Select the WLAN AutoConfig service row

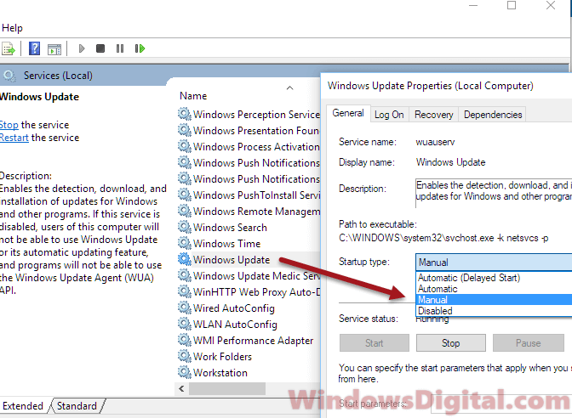pyautogui.click(x=249, y=324)
